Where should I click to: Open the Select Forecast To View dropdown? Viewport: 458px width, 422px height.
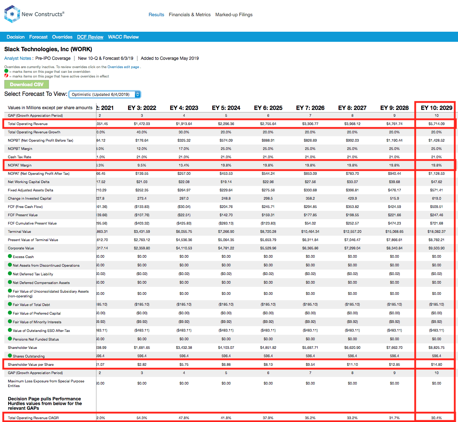point(105,94)
